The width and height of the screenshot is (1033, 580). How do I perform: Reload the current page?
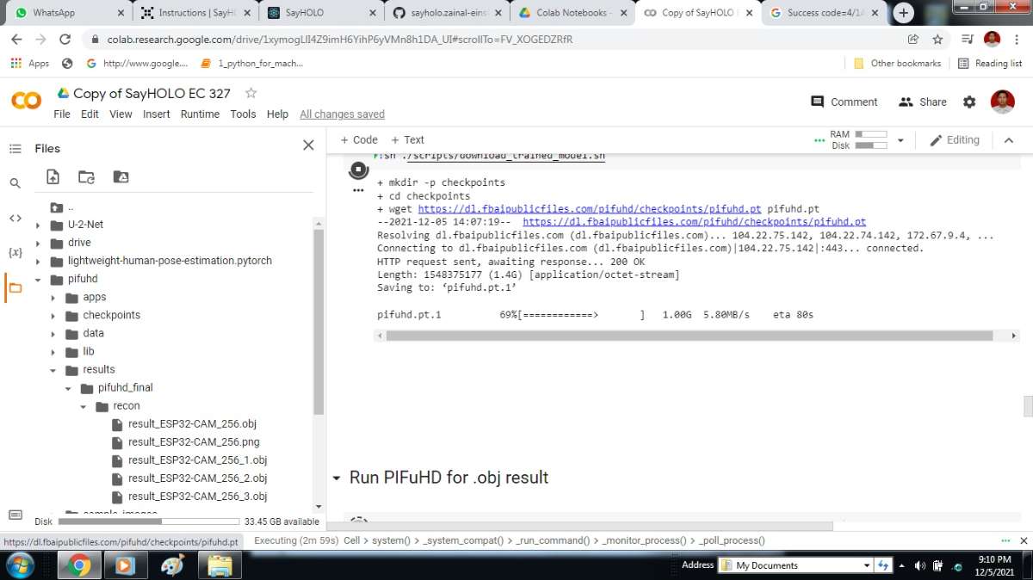(x=65, y=40)
